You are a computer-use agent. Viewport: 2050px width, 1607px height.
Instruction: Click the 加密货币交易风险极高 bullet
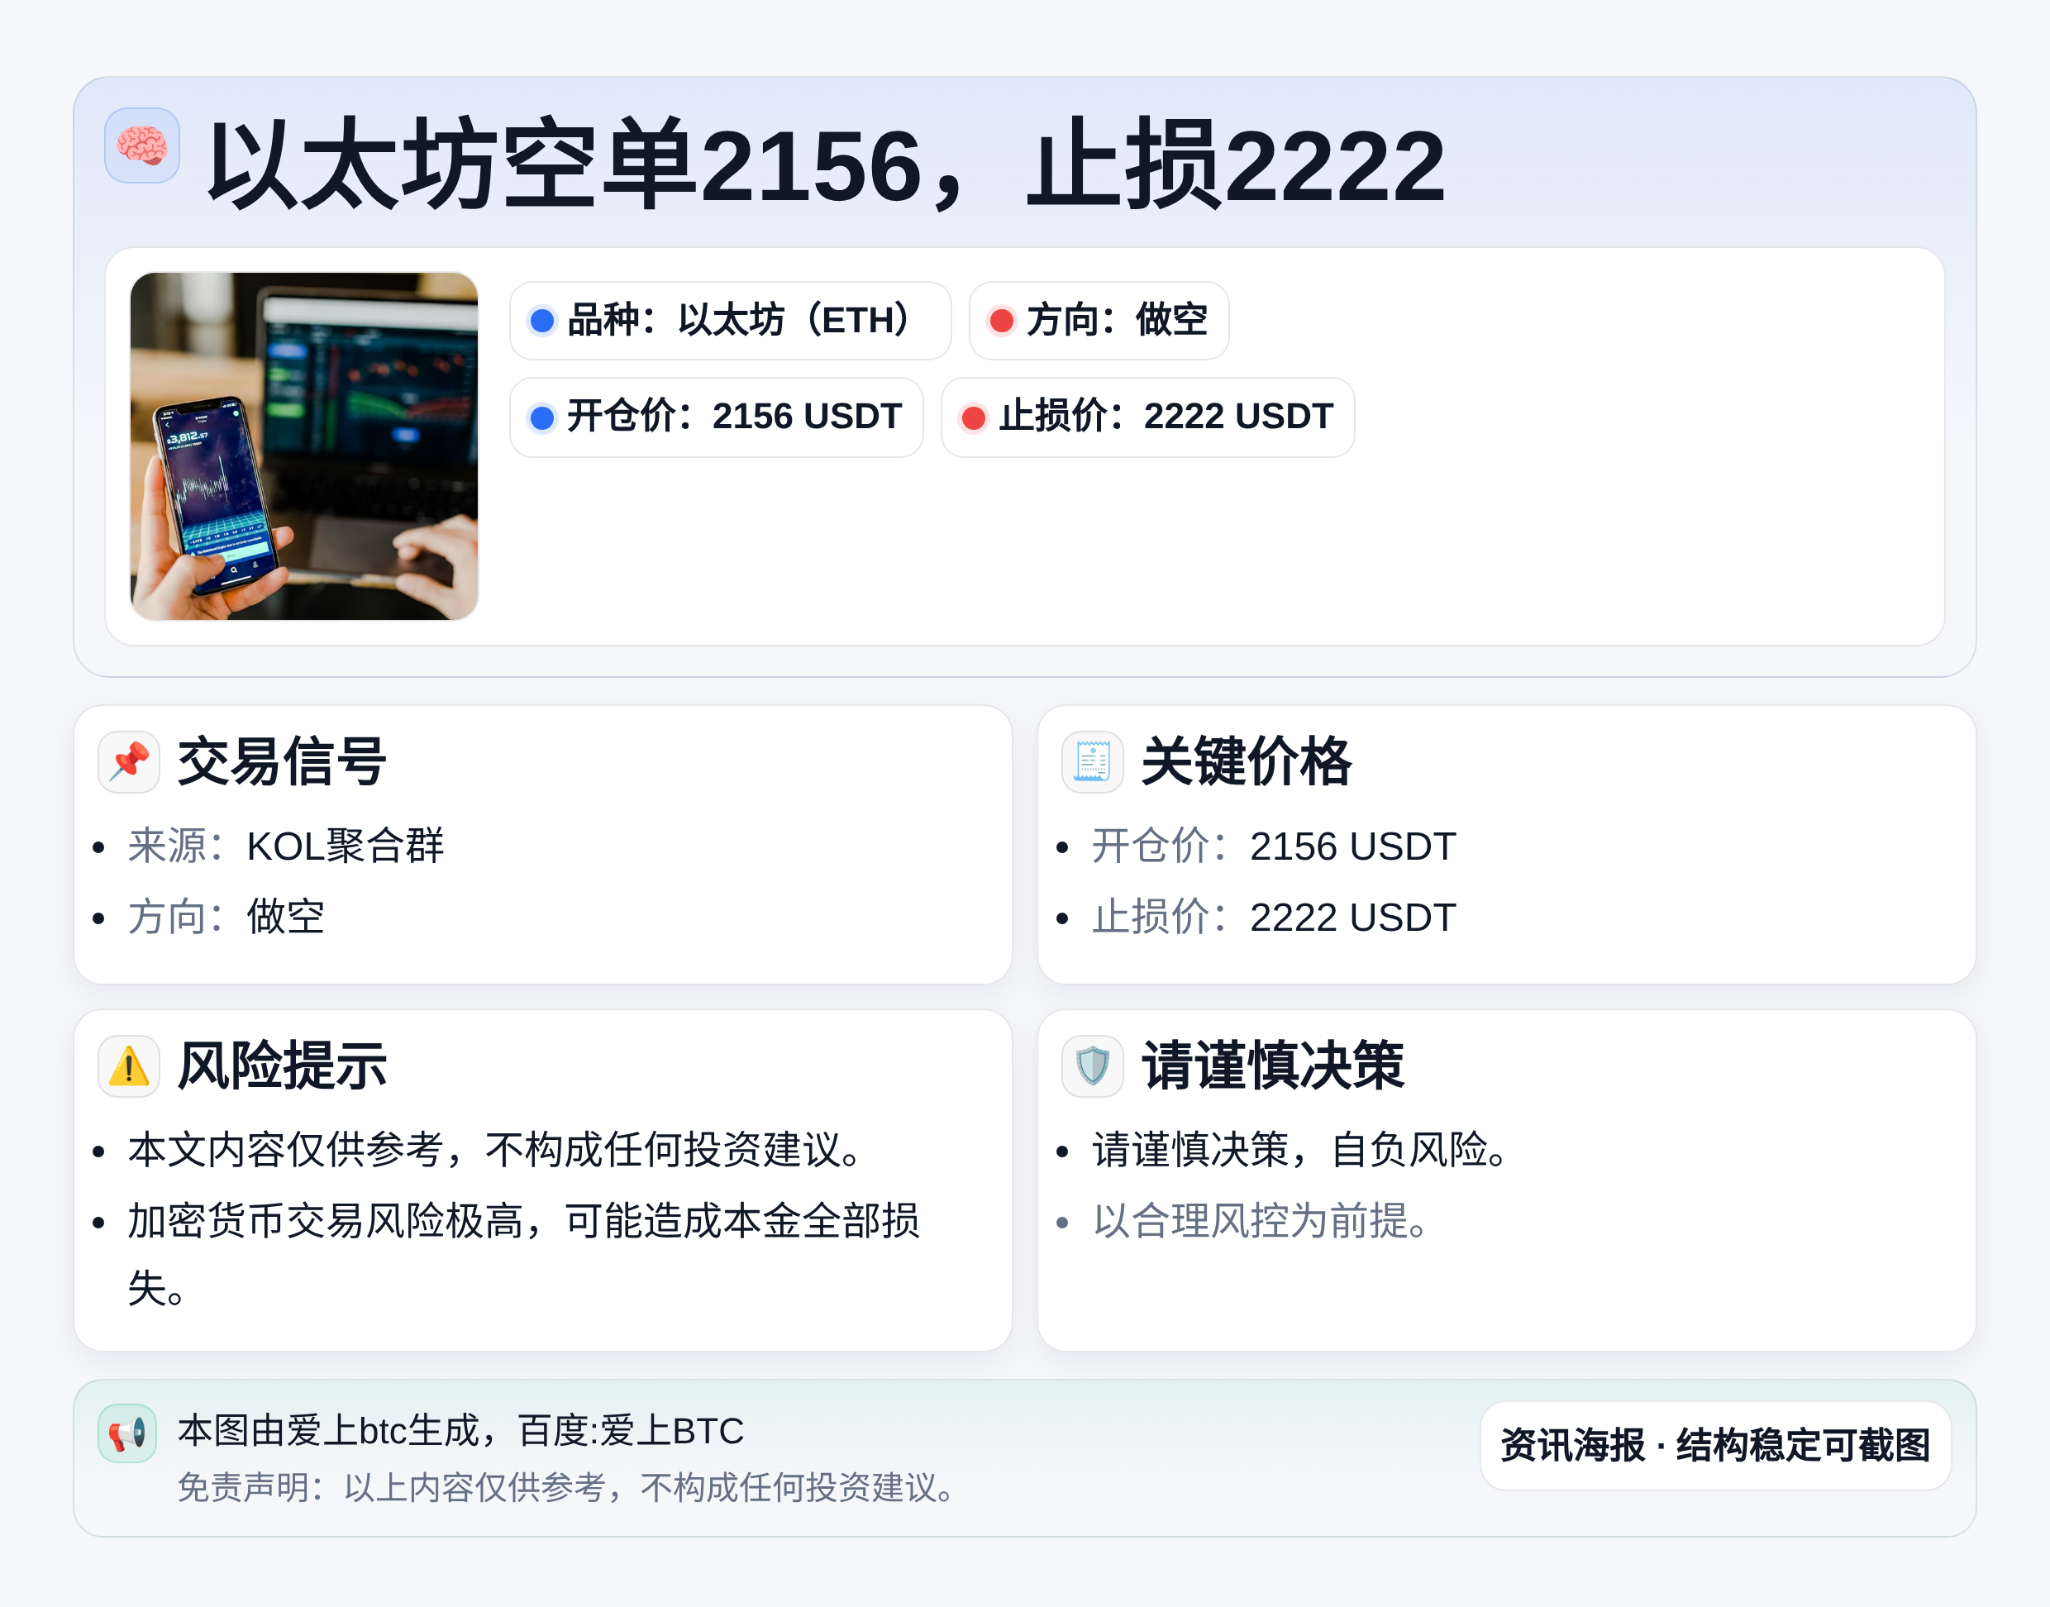[524, 1254]
